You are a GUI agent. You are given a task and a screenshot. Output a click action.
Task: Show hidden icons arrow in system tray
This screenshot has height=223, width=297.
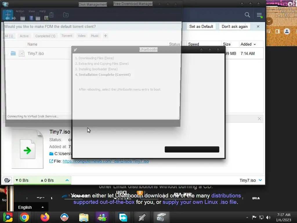[247, 217]
